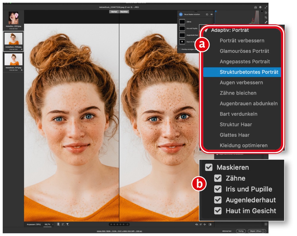
Task: Select the first filmstrip thumbnail with pink flower
Action: tap(13, 18)
